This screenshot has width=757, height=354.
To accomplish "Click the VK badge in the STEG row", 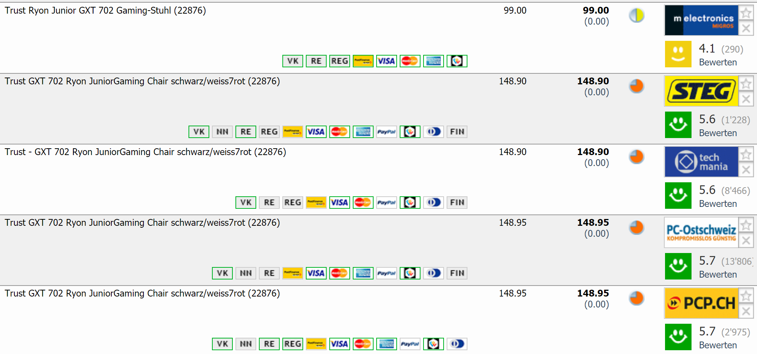I will point(199,132).
